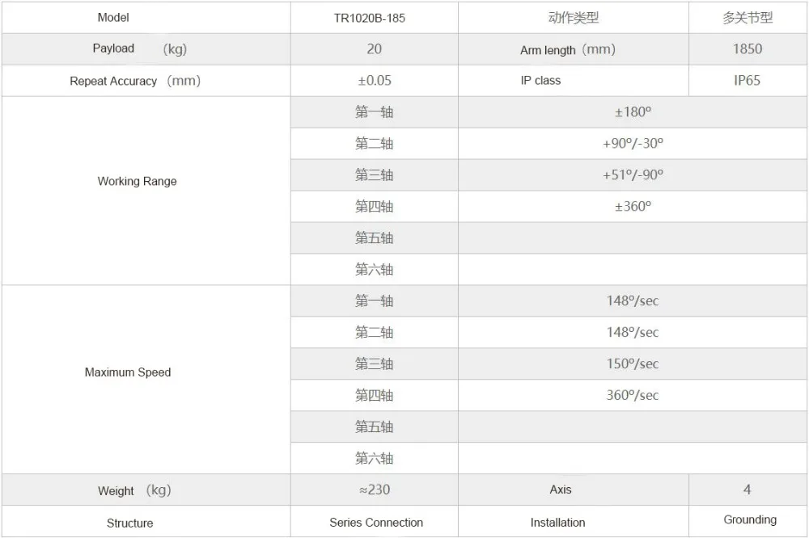This screenshot has width=809, height=538.
Task: Select the IP65 rating cell
Action: click(748, 81)
